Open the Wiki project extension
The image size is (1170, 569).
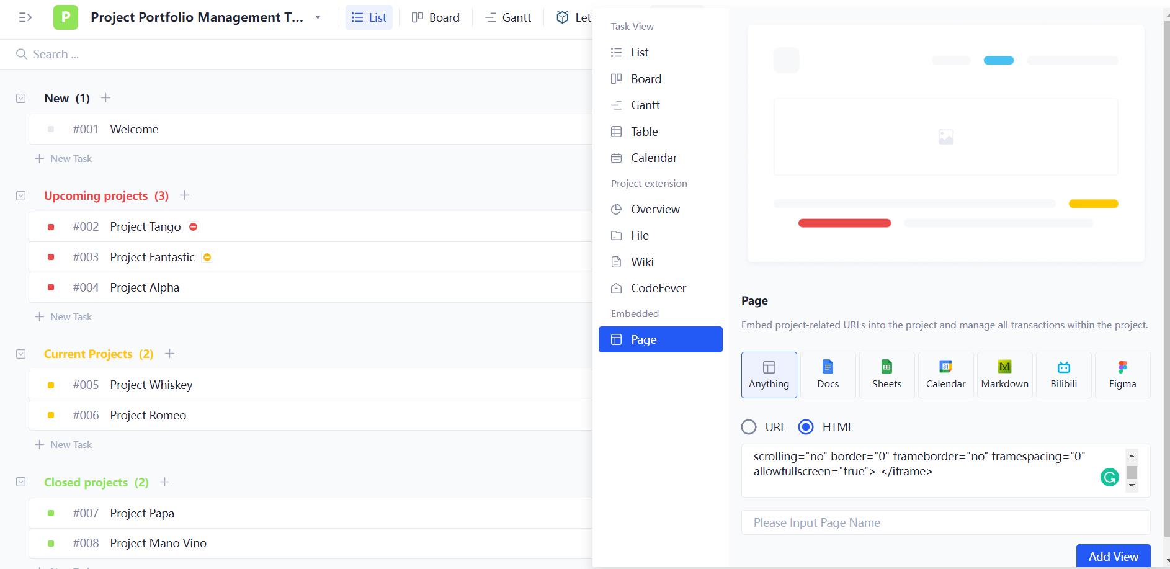(642, 262)
